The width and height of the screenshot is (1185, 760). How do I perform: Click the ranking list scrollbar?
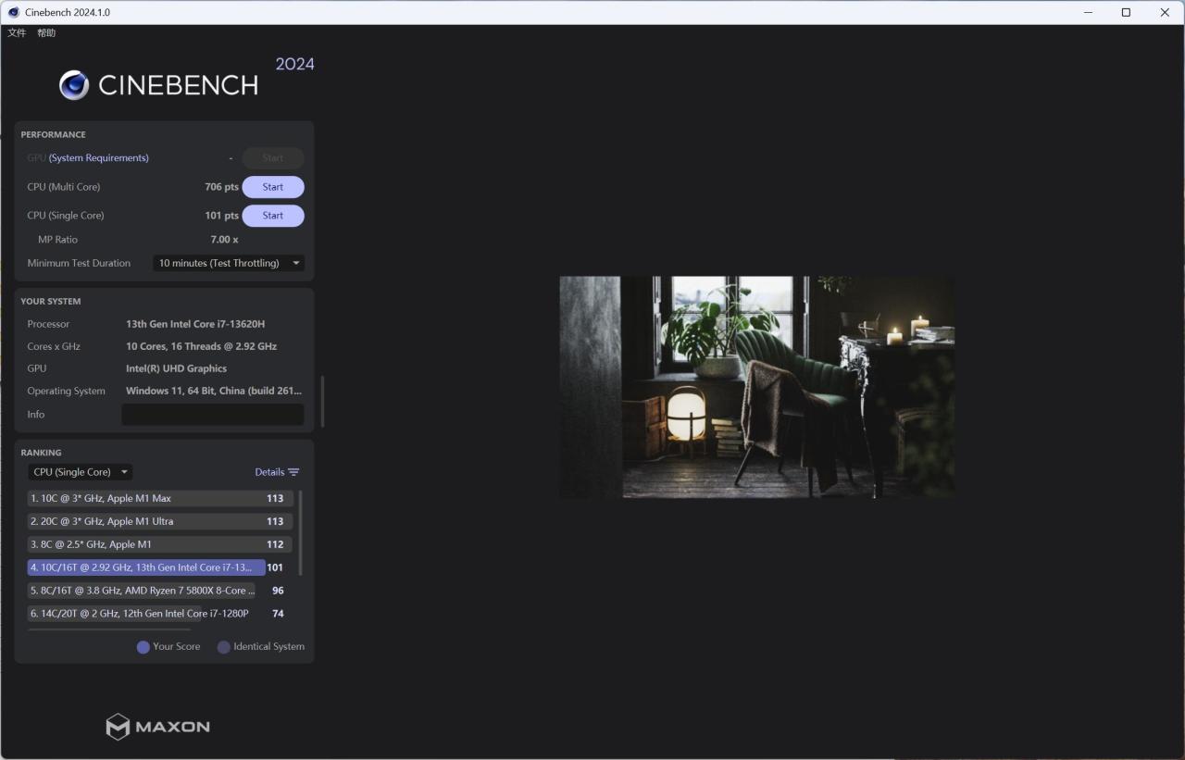pyautogui.click(x=300, y=533)
